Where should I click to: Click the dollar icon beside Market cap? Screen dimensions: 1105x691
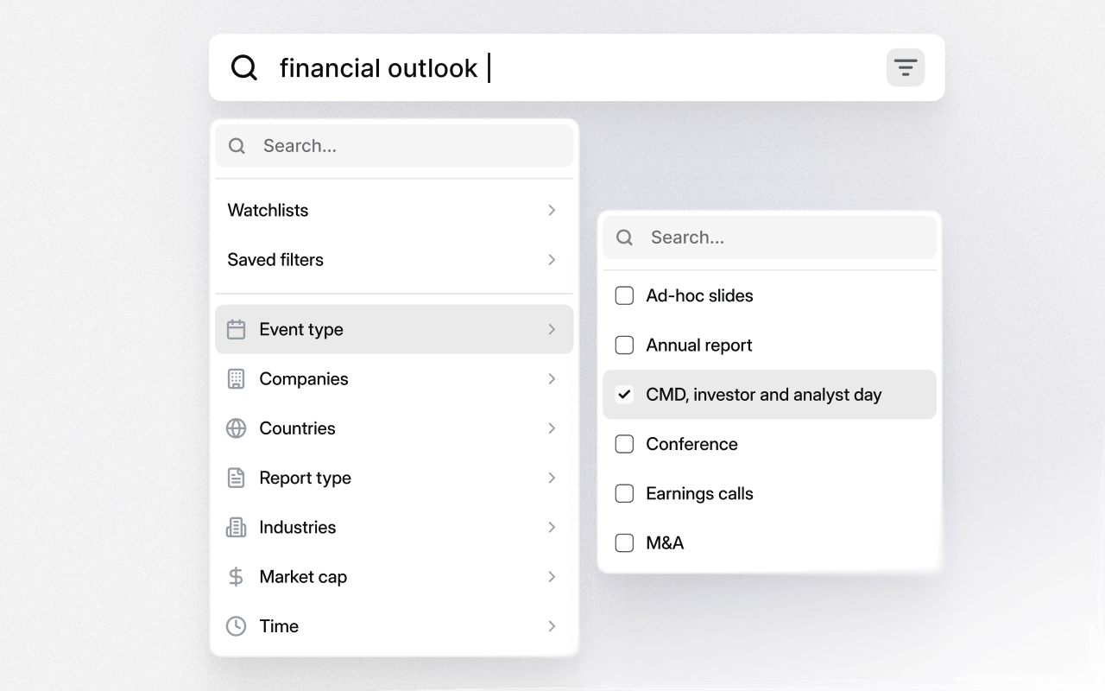pos(236,577)
